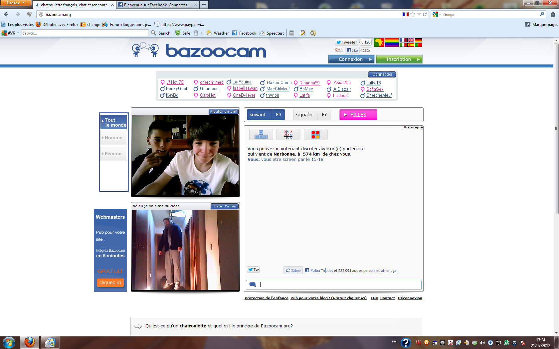
Task: Open the Windows Start button
Action: (x=9, y=342)
